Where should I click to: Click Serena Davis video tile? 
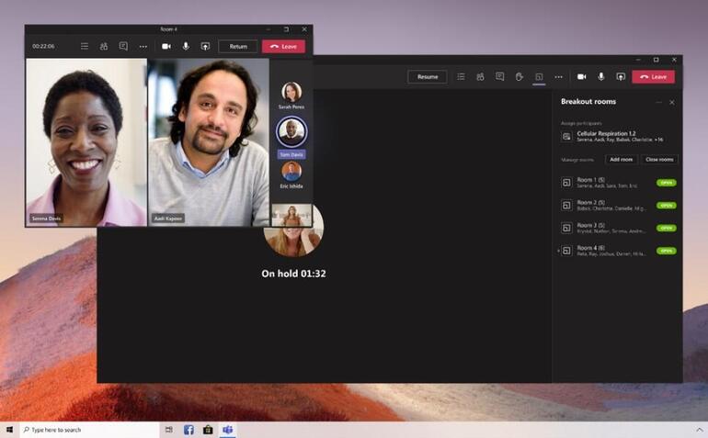point(86,142)
